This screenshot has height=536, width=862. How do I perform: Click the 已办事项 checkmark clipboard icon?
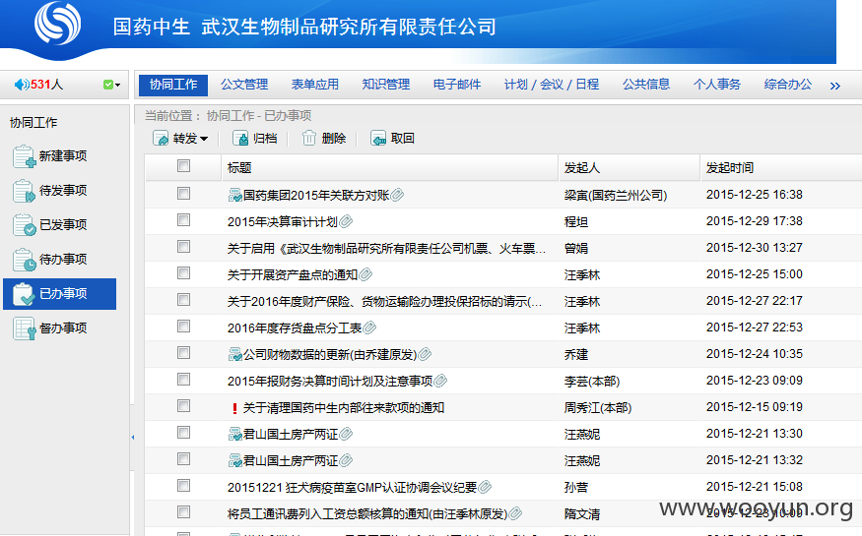click(x=24, y=294)
